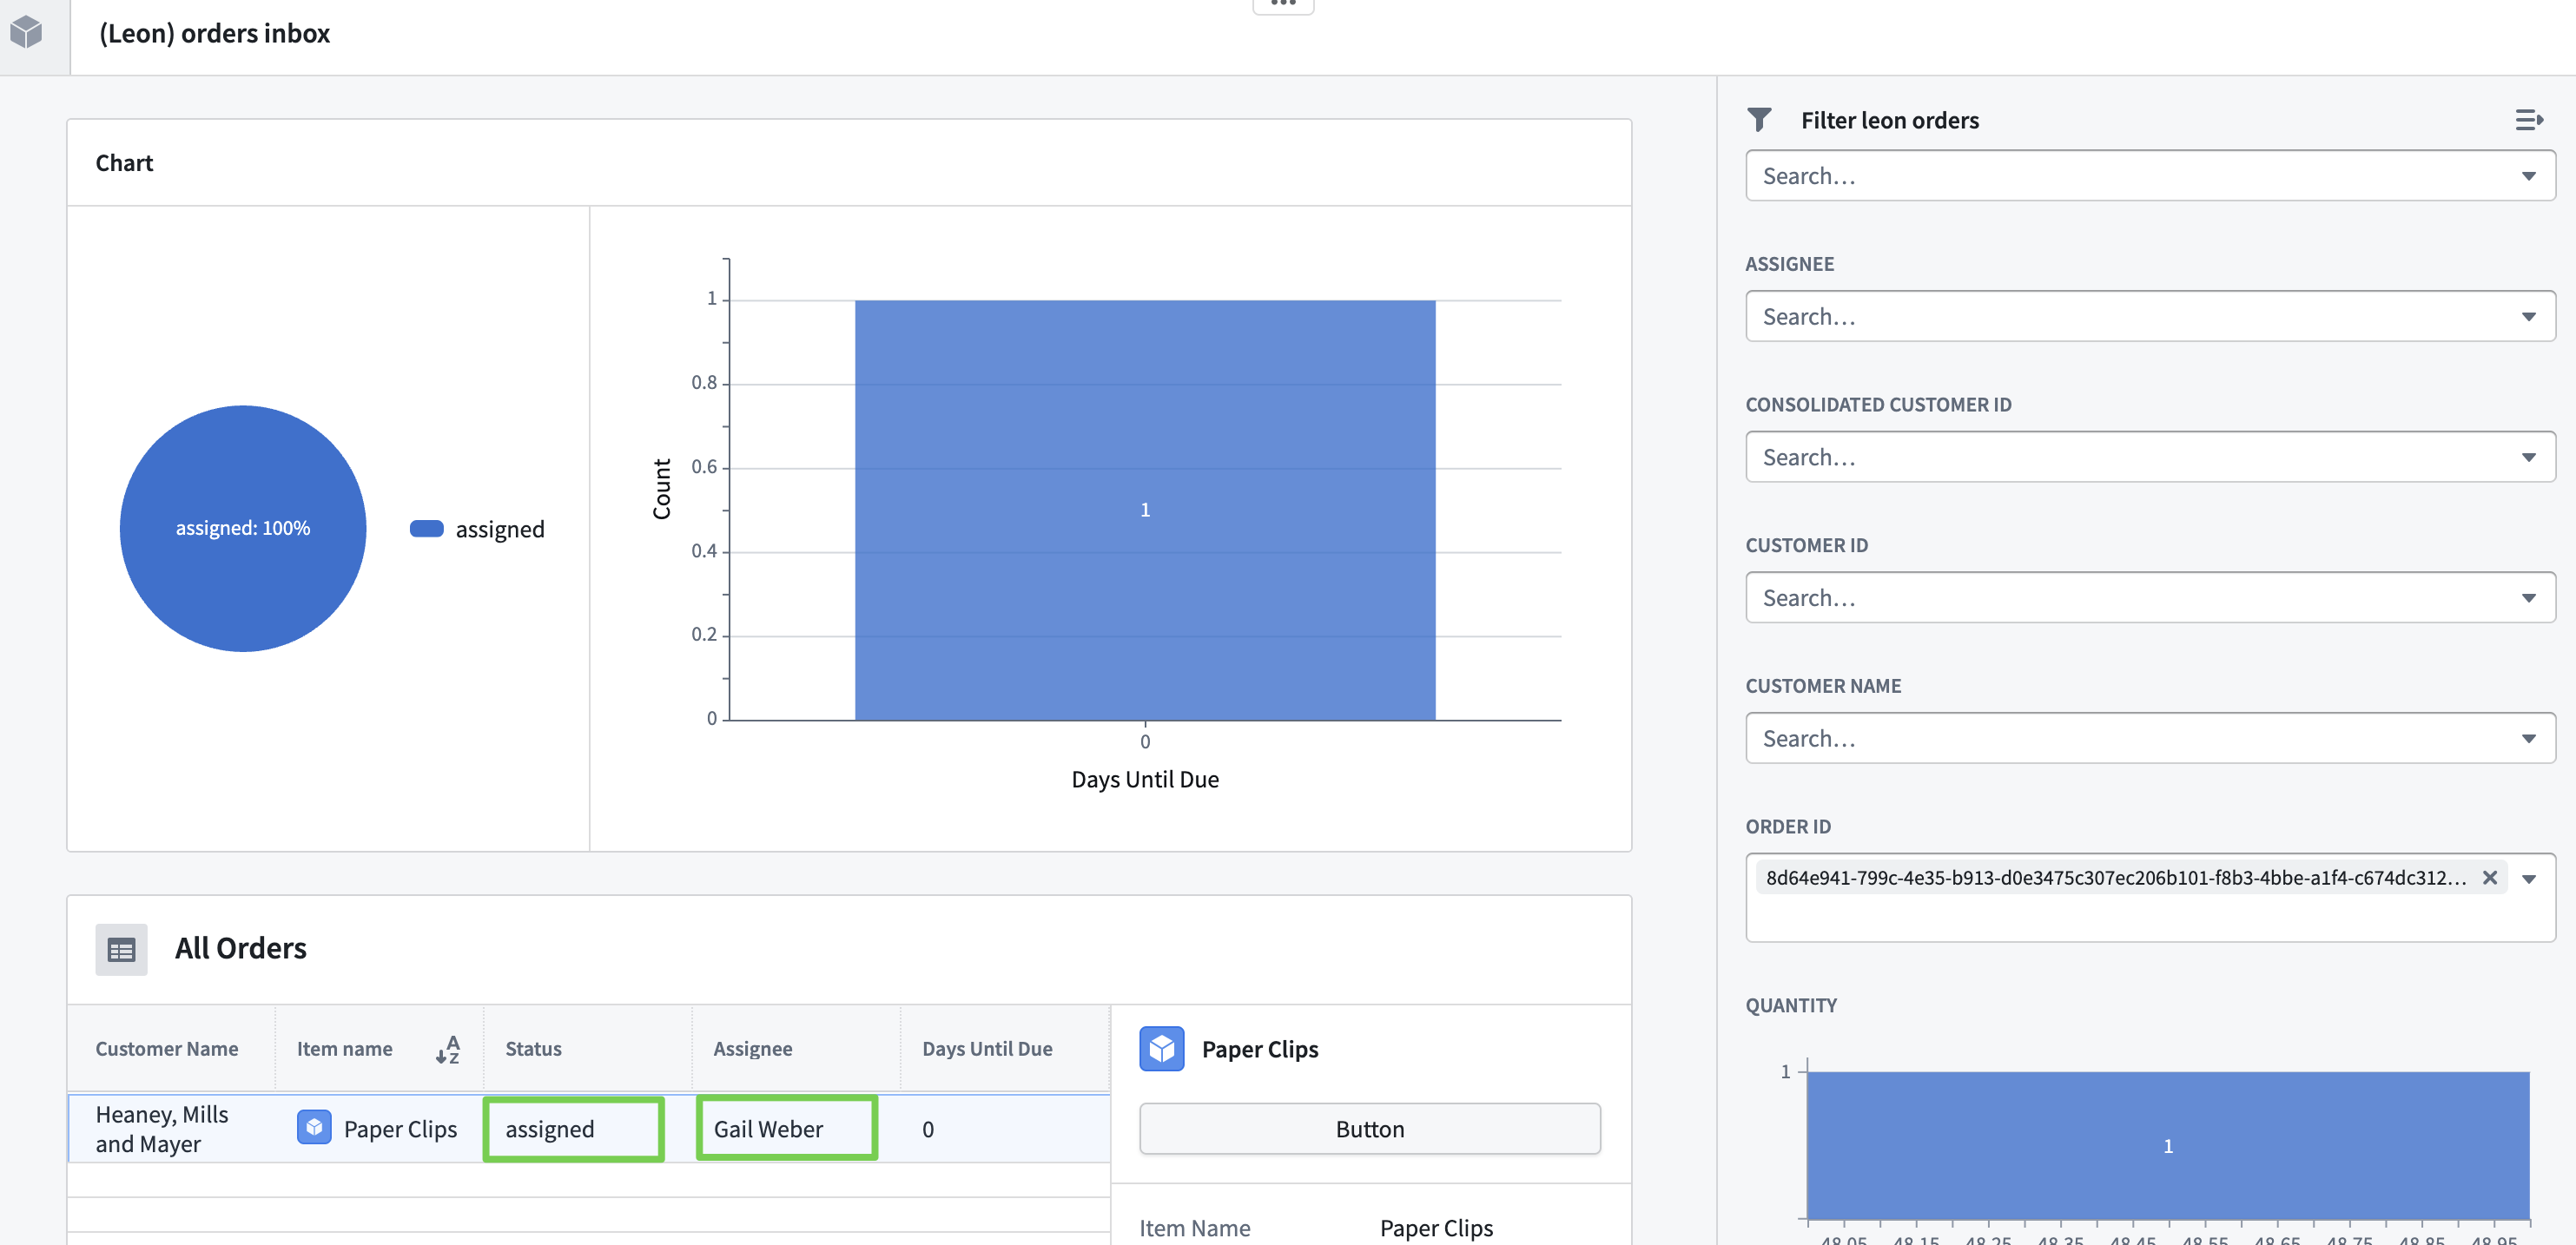Click the Status column header
The image size is (2576, 1245).
point(533,1049)
